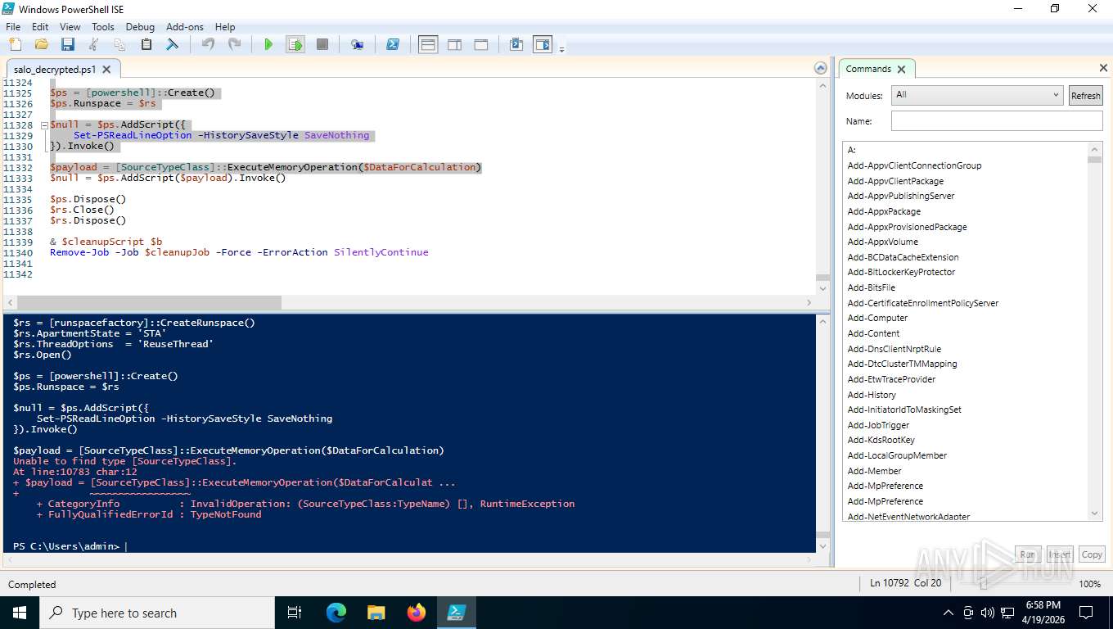Open the Help menu
The height and width of the screenshot is (629, 1113).
(x=225, y=26)
